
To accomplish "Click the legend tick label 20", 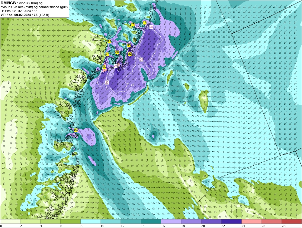I will coord(203,226).
